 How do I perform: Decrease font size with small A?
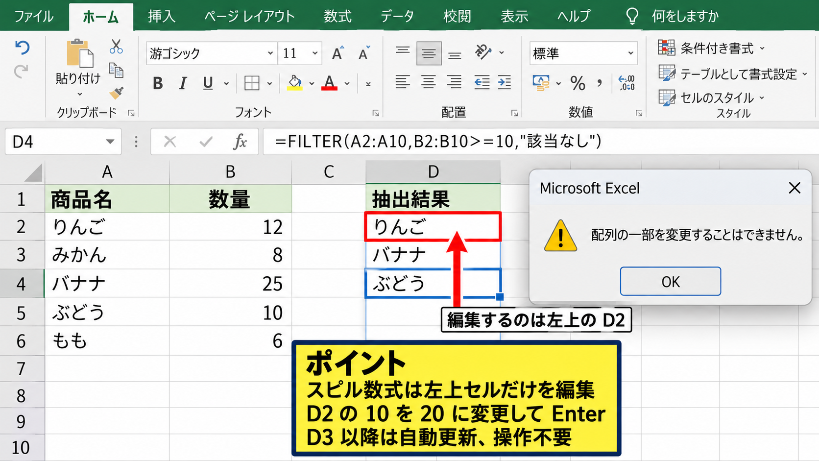(364, 53)
